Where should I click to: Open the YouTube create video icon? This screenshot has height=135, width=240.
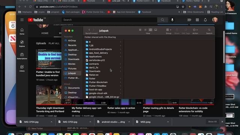(189, 20)
